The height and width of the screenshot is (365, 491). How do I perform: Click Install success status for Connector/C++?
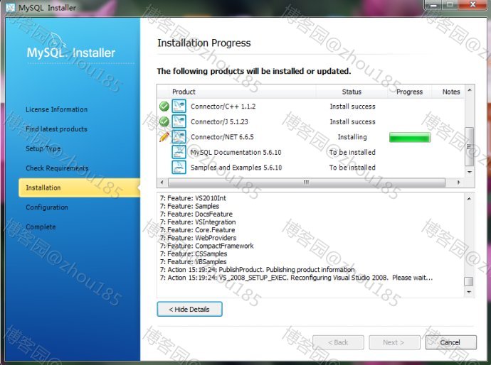[352, 107]
